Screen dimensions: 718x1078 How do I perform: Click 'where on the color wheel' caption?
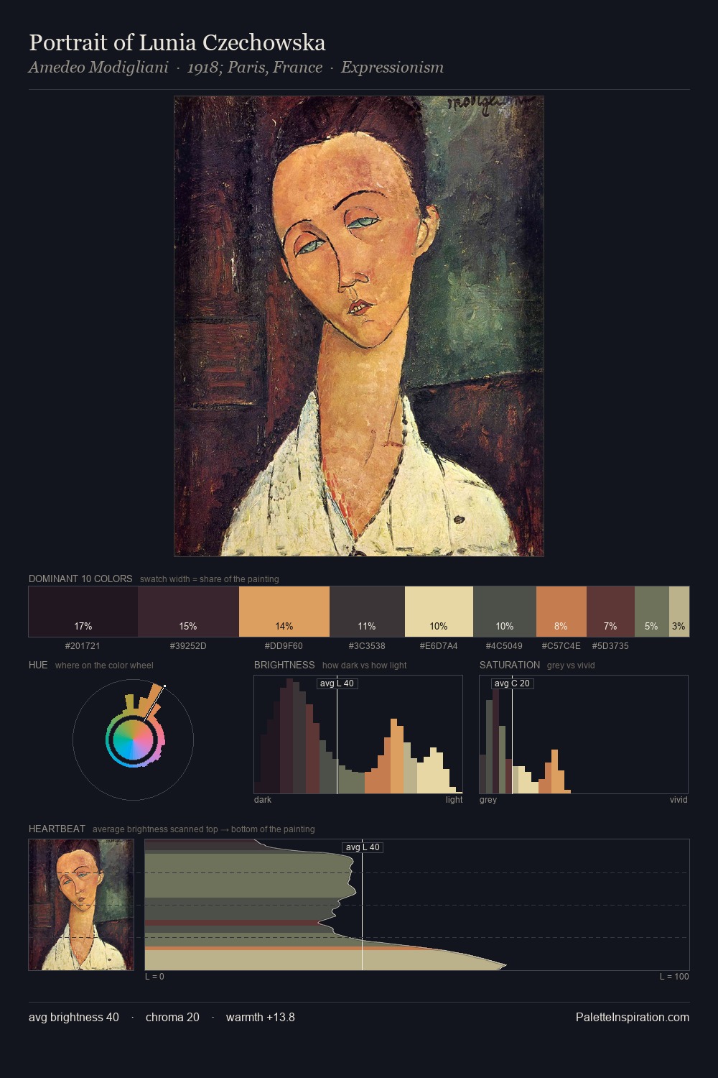[x=104, y=665]
